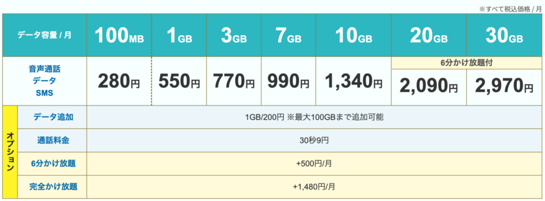Image resolution: width=545 pixels, height=201 pixels.
Task: Select the 100MB data plan header
Action: (x=119, y=36)
